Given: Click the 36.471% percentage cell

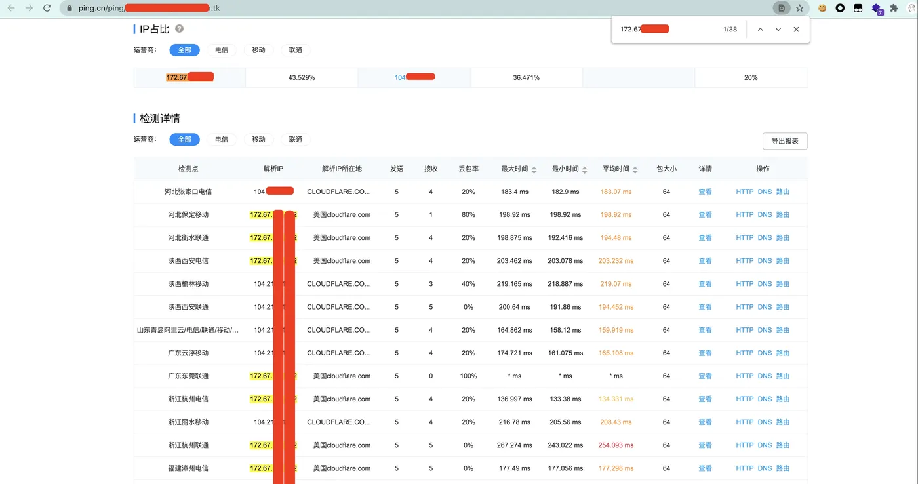Looking at the screenshot, I should click(x=526, y=77).
